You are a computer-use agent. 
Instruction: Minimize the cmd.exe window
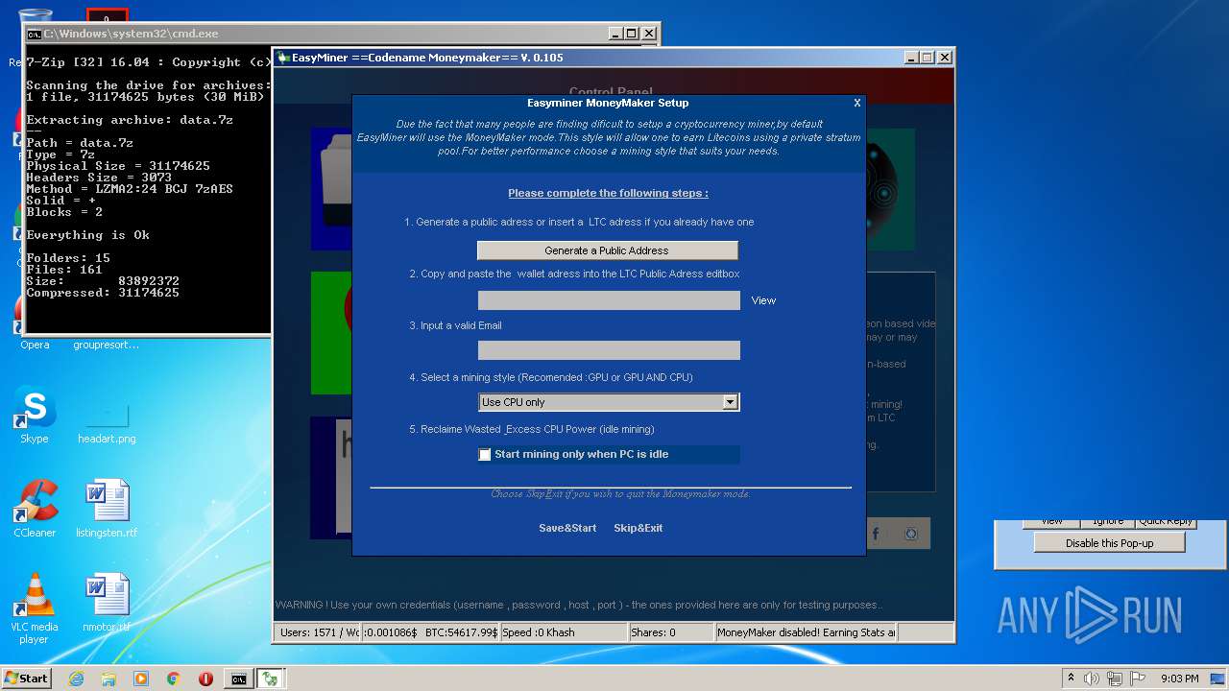(x=615, y=34)
